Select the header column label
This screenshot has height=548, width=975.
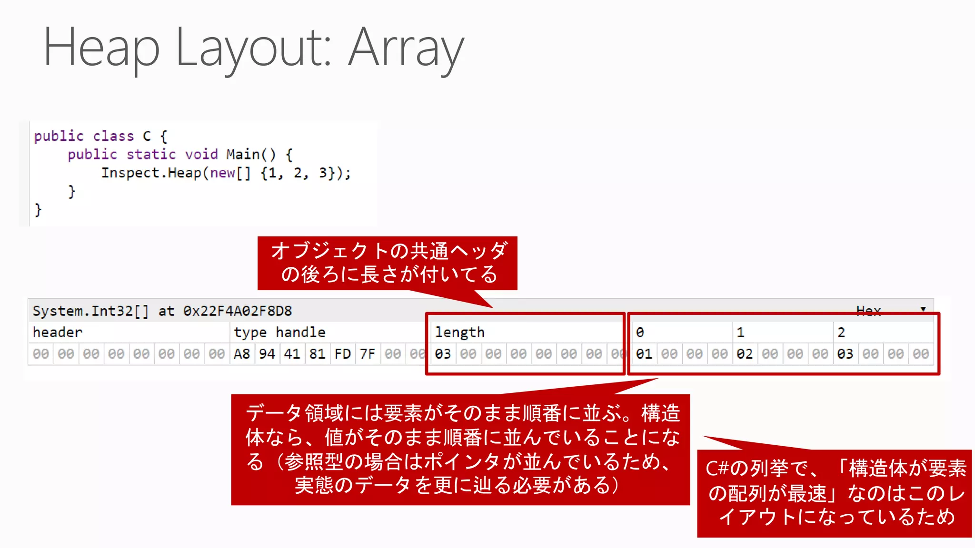pos(58,332)
